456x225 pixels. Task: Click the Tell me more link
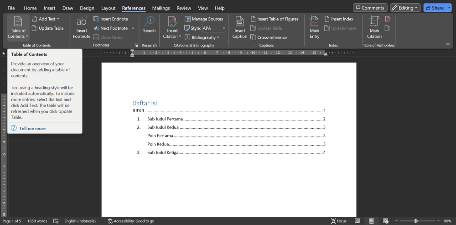tap(32, 129)
